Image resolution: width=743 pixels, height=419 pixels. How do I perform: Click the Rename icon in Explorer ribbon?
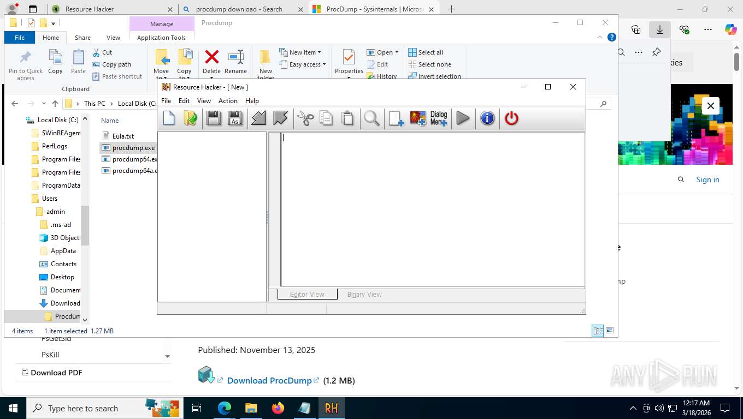point(235,62)
